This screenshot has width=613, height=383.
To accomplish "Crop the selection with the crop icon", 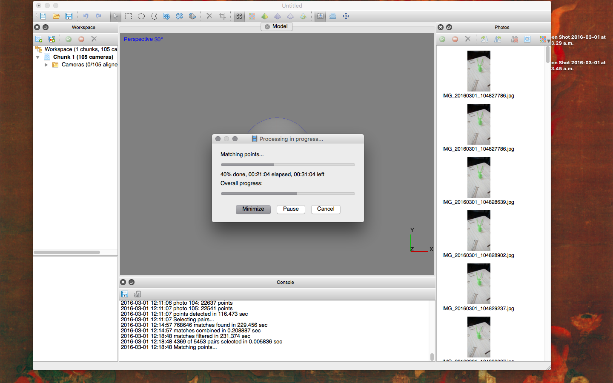I will (222, 16).
